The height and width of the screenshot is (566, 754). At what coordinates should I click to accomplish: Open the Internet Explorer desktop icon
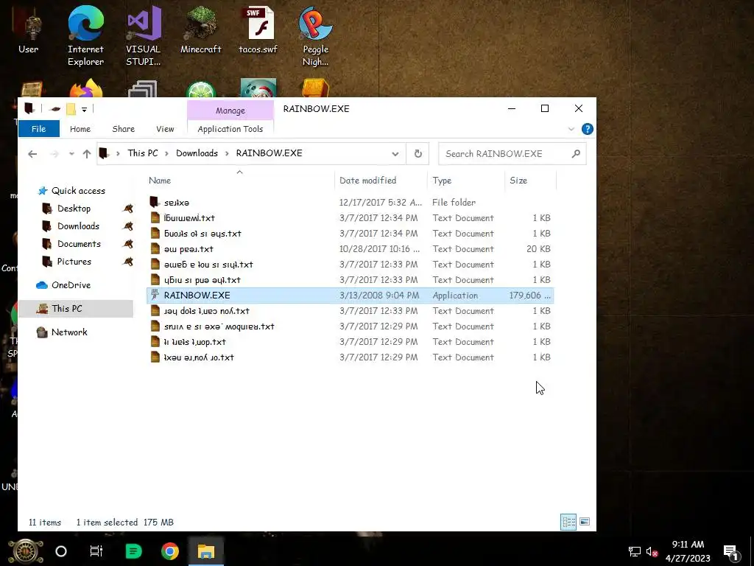tap(85, 36)
